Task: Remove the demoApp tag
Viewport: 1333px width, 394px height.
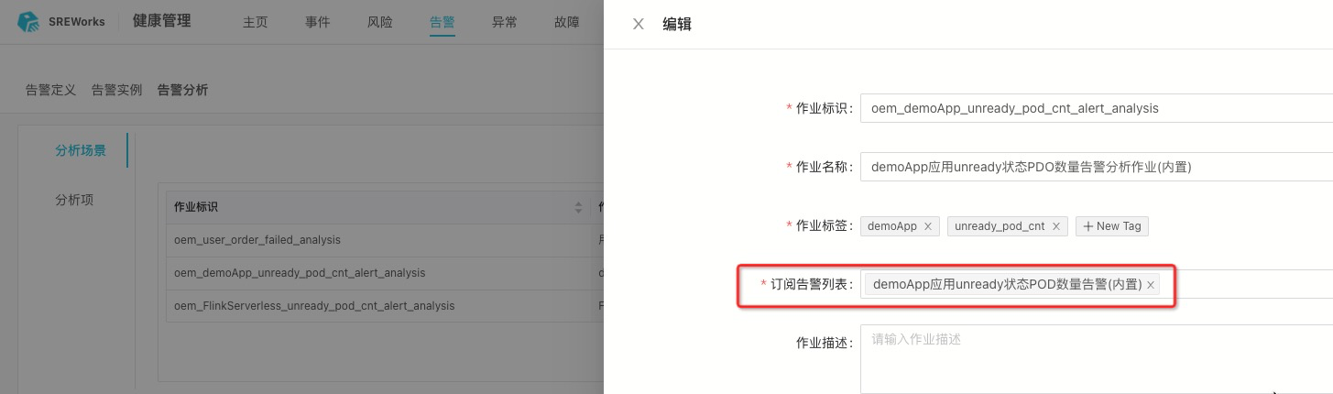Action: point(927,226)
